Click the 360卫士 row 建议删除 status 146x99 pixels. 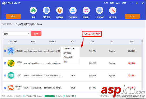click(x=132, y=63)
